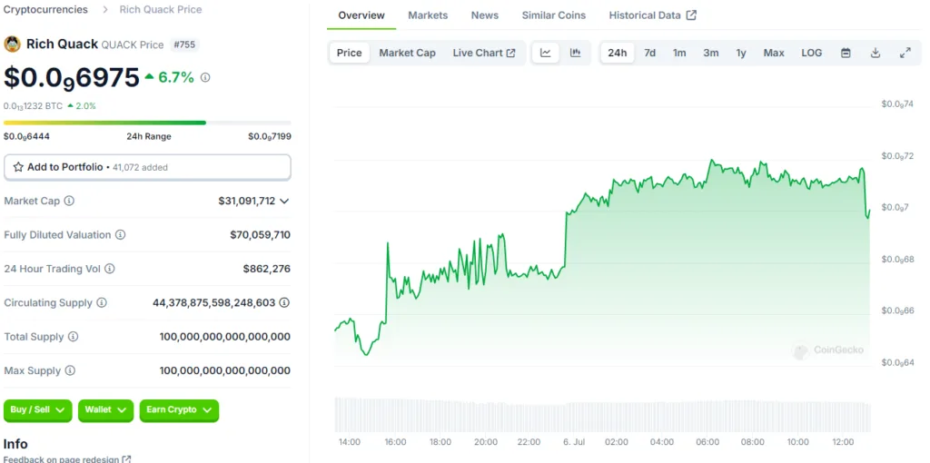Open Live Chart link
930x463 pixels.
point(484,53)
